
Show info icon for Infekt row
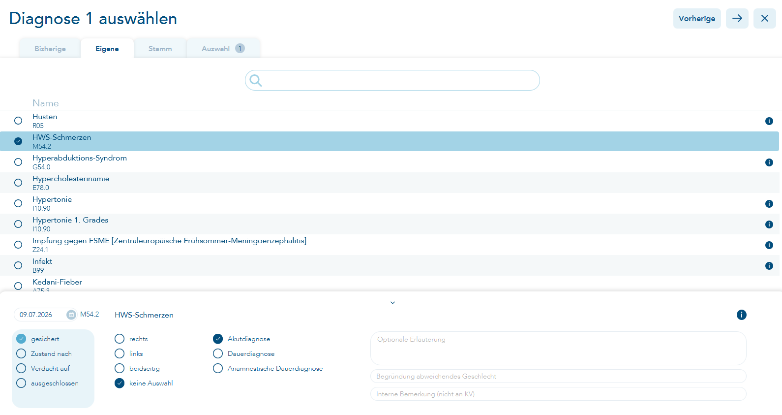click(769, 266)
